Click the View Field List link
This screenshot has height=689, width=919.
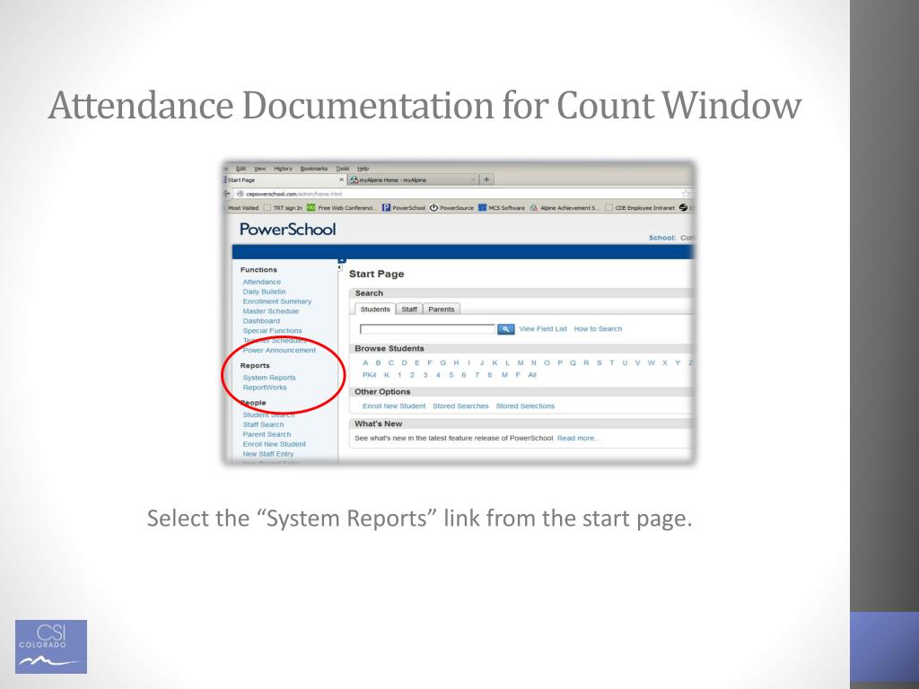(543, 328)
